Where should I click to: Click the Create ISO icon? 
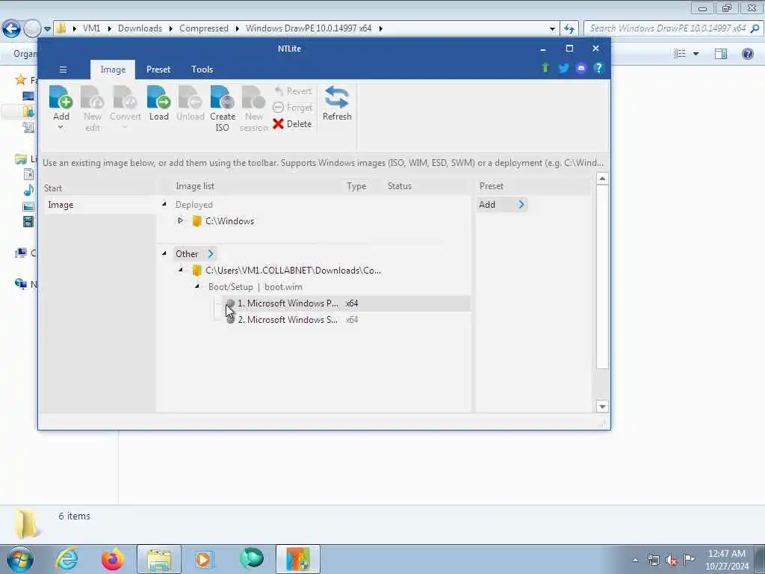[x=223, y=97]
